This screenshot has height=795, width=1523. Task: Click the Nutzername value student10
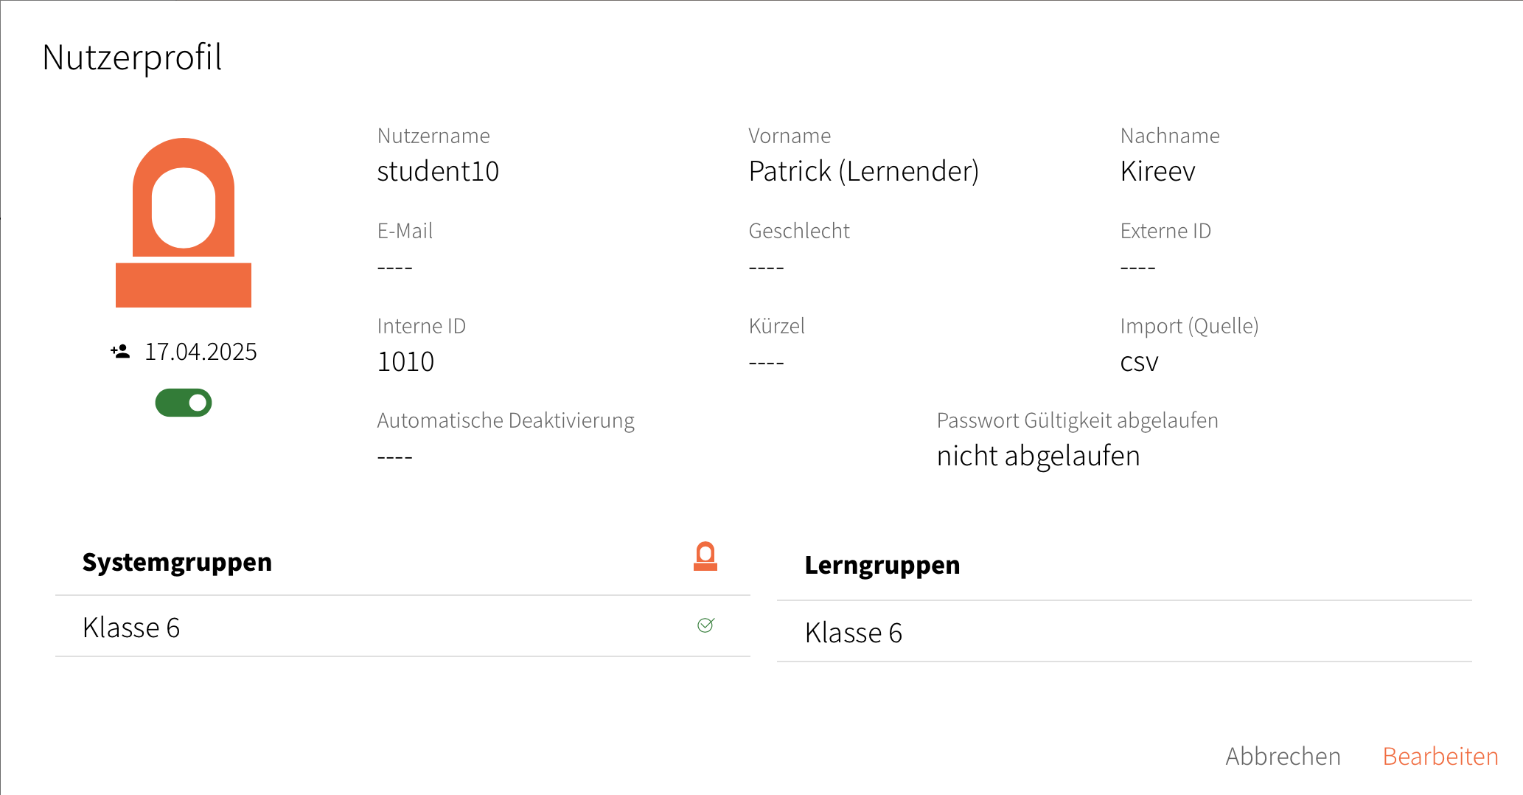pos(438,171)
